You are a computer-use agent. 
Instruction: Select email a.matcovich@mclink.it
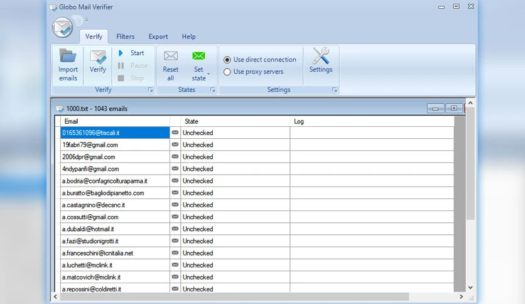115,277
